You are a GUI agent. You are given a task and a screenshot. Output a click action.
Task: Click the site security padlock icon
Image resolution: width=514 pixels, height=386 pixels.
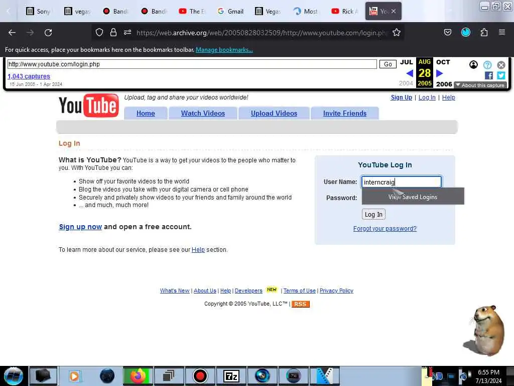coord(113,32)
